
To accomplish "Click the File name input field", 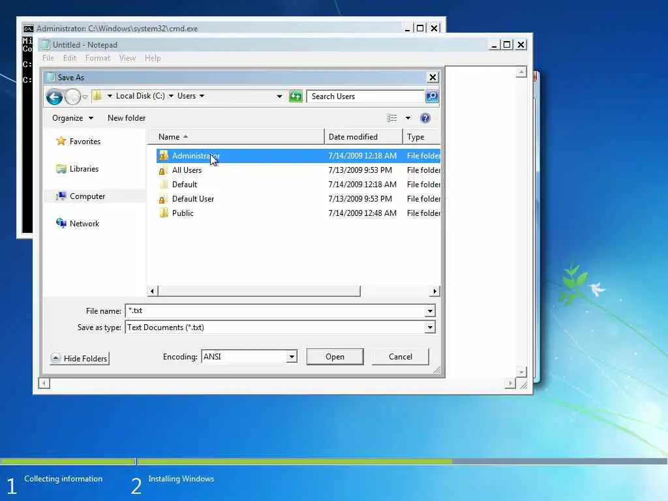I will click(275, 311).
